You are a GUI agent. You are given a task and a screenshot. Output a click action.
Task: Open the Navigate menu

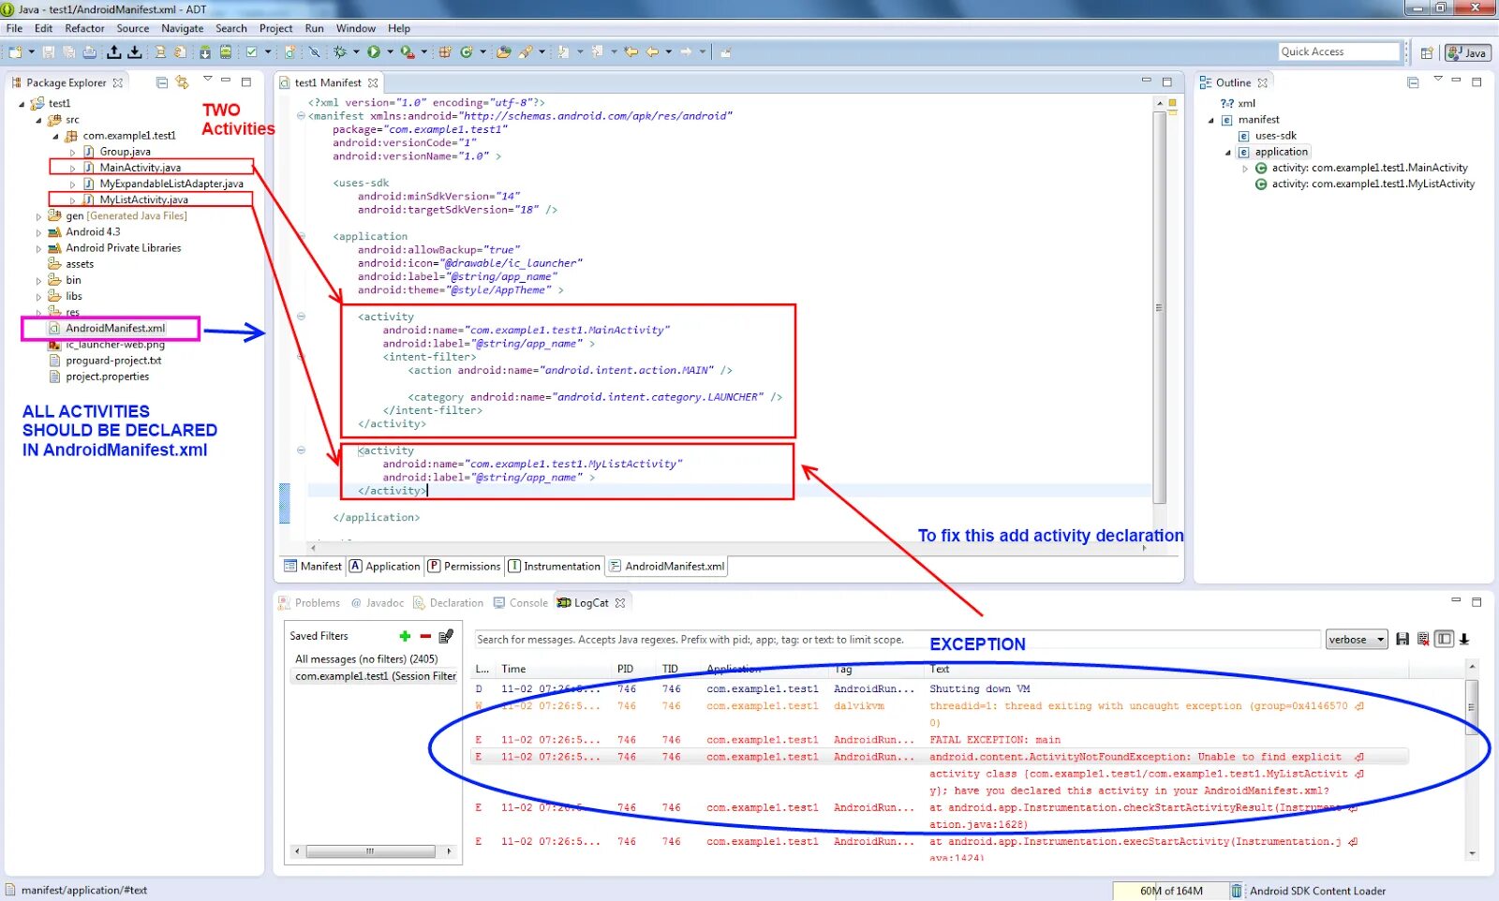182,28
